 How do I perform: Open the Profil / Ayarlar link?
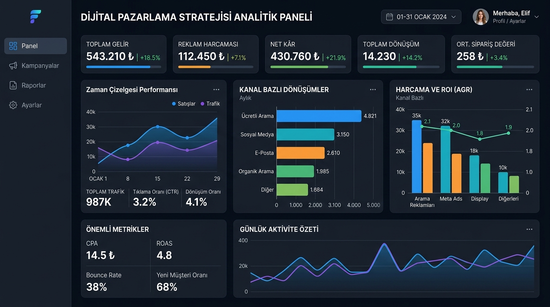pos(509,21)
